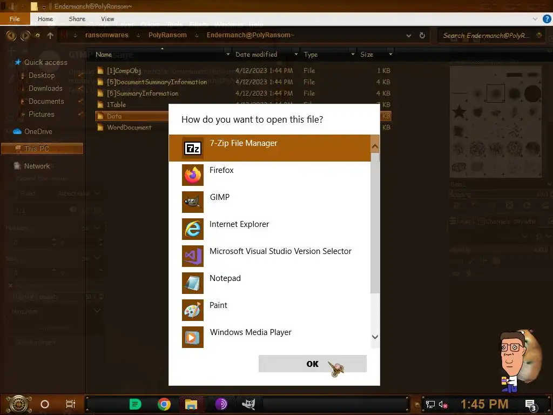
Task: Expand PolyRansom breadcrumb arrow
Action: click(197, 35)
